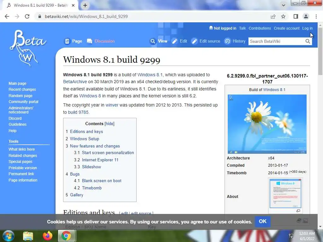Open Special pages link
Image resolution: width=323 pixels, height=242 pixels.
click(21, 162)
